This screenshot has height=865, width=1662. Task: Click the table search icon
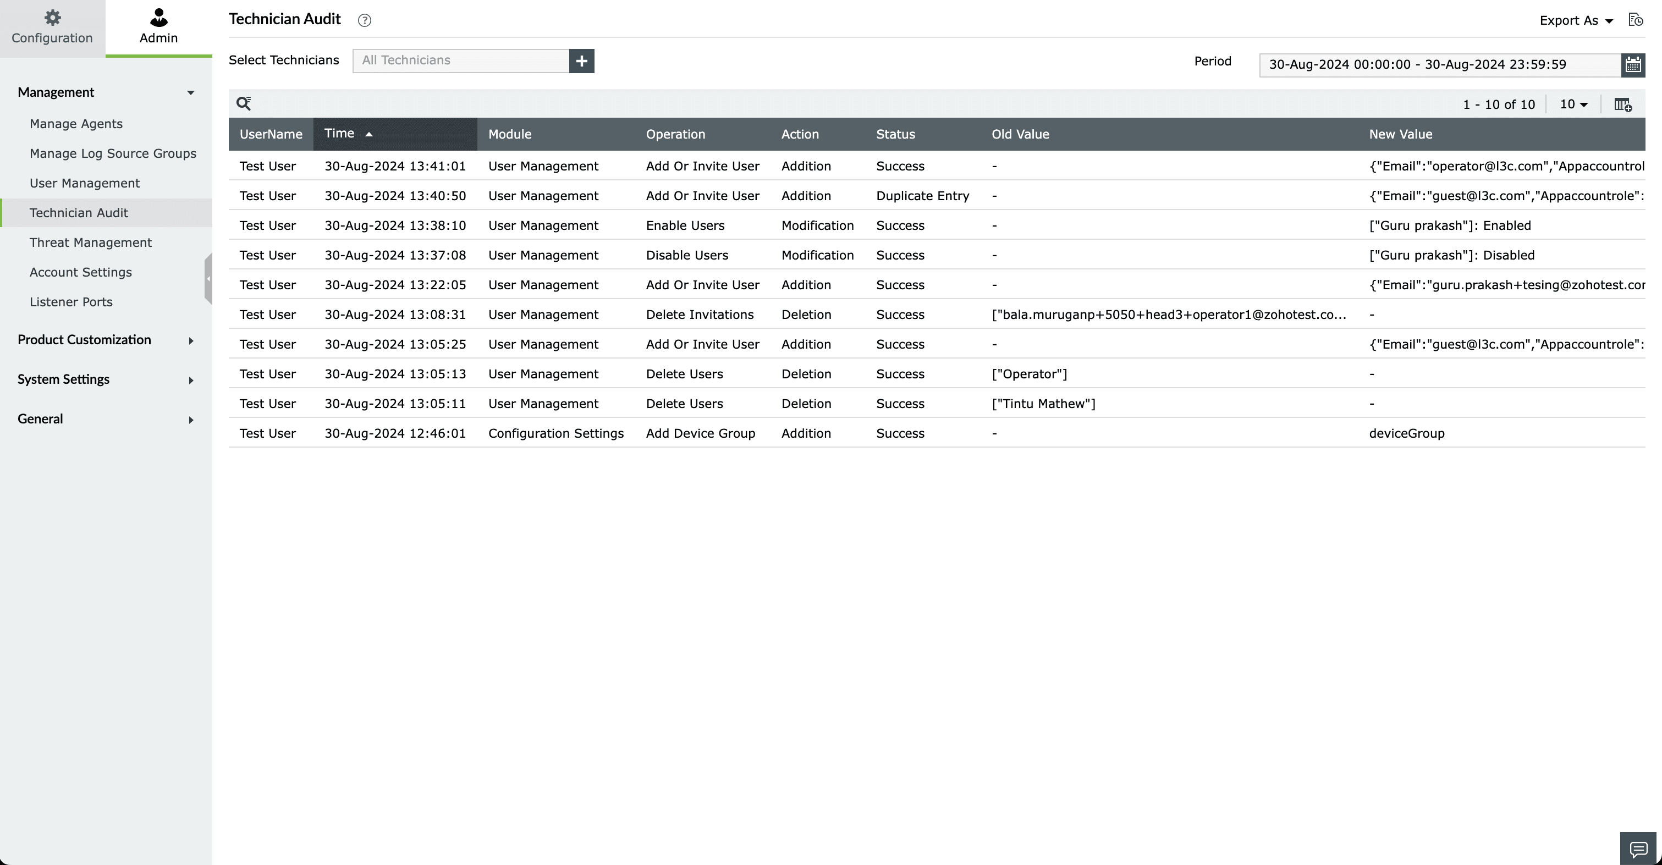243,103
